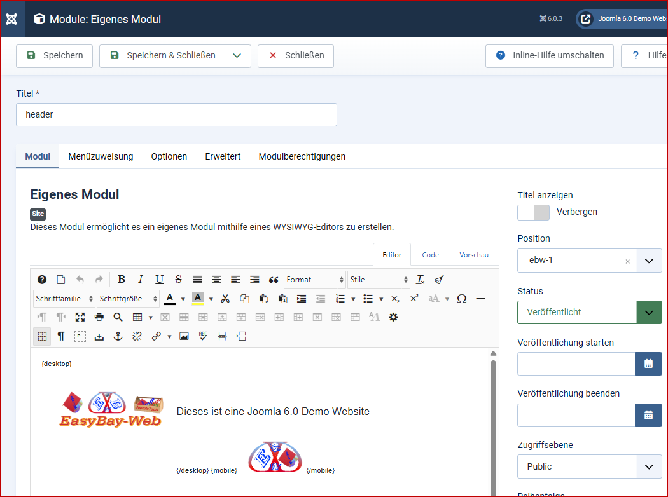
Task: Toggle fullscreen editor mode
Action: [80, 317]
